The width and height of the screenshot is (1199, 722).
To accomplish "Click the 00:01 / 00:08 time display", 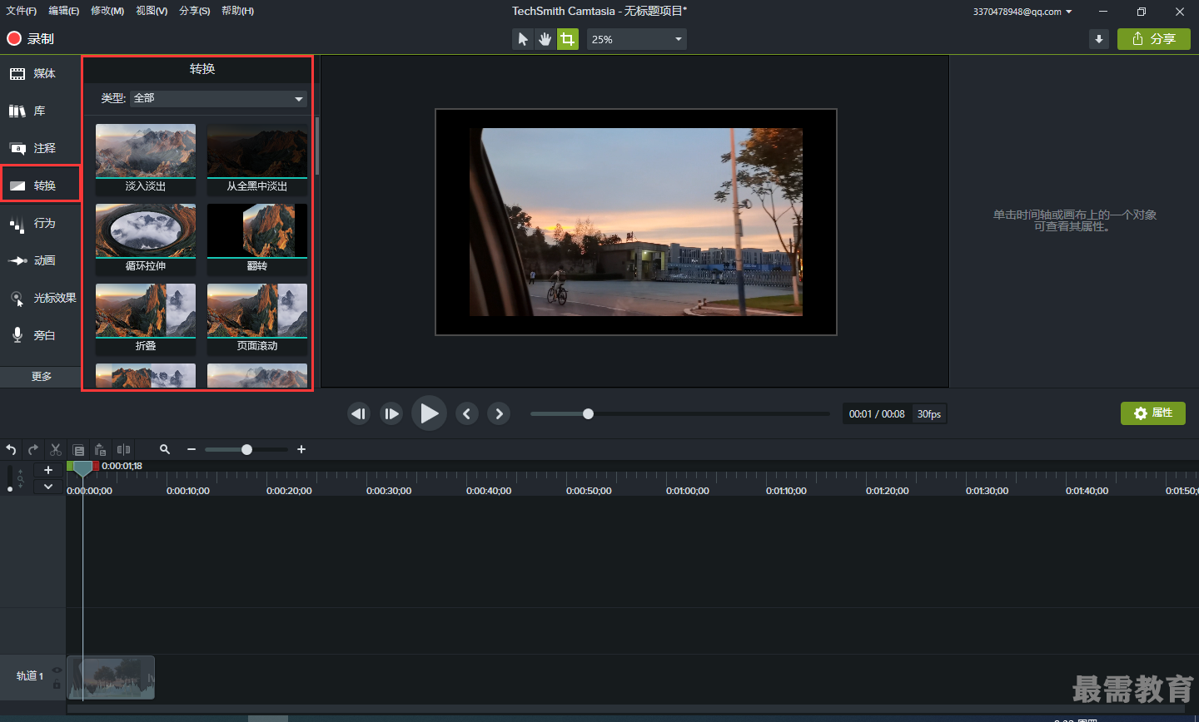I will pyautogui.click(x=877, y=414).
